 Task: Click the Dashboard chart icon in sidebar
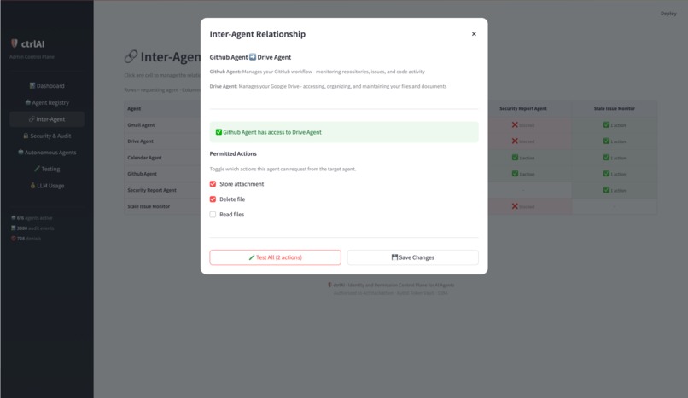point(32,85)
